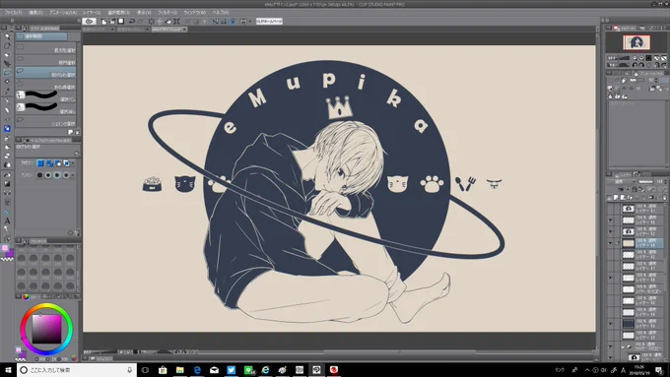The height and width of the screenshot is (377, 670).
Task: Open the dropdown arrow beside the print icon
Action: [x=249, y=22]
